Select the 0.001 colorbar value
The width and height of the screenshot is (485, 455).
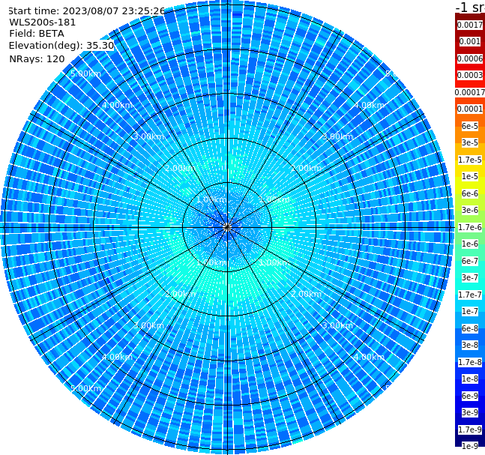point(470,41)
